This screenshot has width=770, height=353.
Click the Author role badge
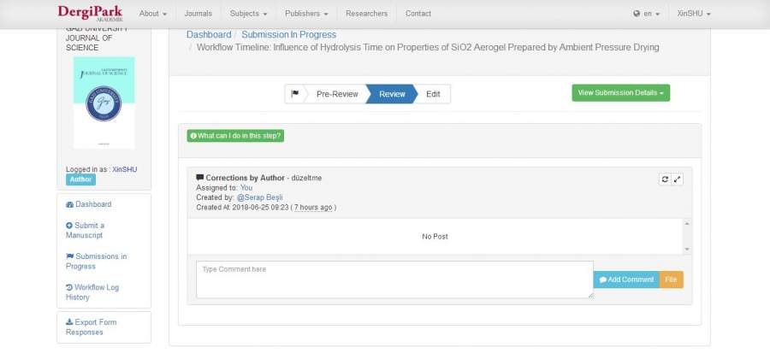tap(80, 179)
